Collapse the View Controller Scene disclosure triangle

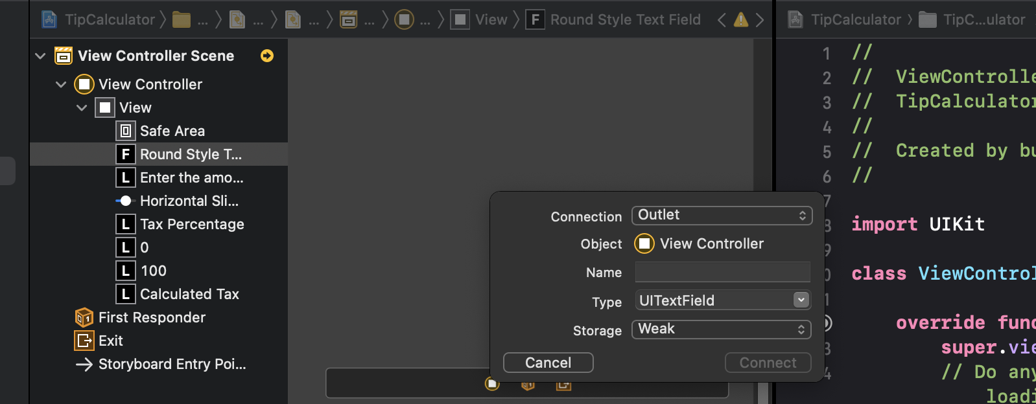40,56
